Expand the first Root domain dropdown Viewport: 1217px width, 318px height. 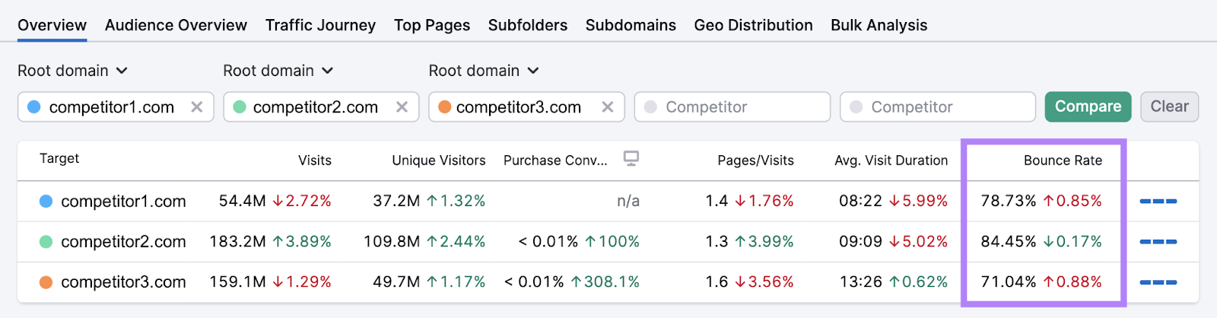pyautogui.click(x=73, y=71)
